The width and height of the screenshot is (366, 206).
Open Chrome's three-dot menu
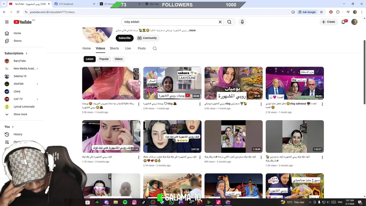(362, 12)
